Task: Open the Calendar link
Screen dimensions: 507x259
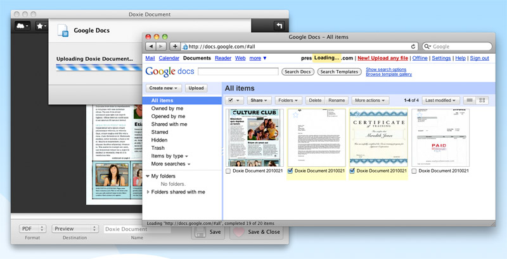Action: (169, 58)
